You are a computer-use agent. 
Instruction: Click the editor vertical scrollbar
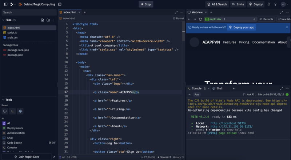coord(184,31)
